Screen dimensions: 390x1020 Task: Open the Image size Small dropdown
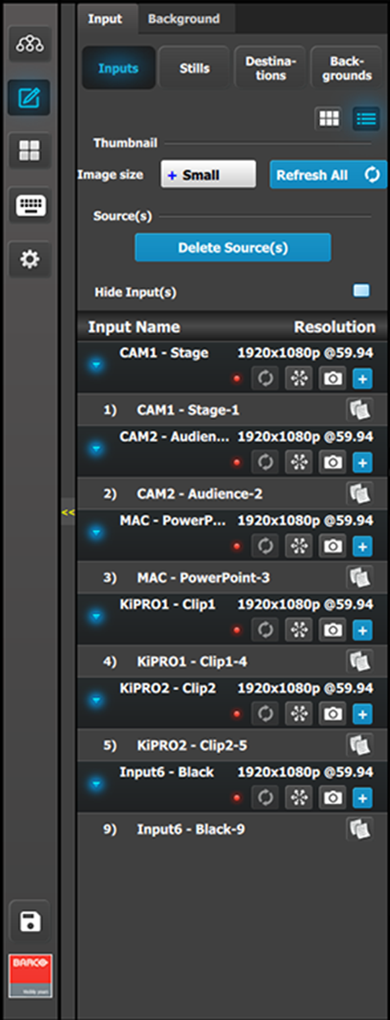208,175
